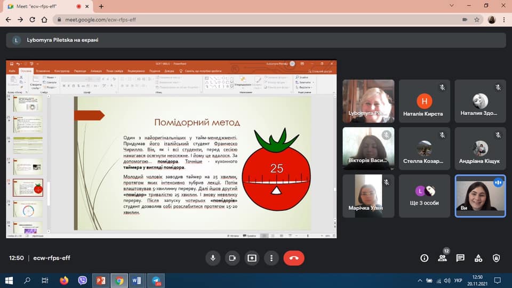This screenshot has width=512, height=288.
Task: Leave the call with red hang-up button
Action: click(x=294, y=258)
